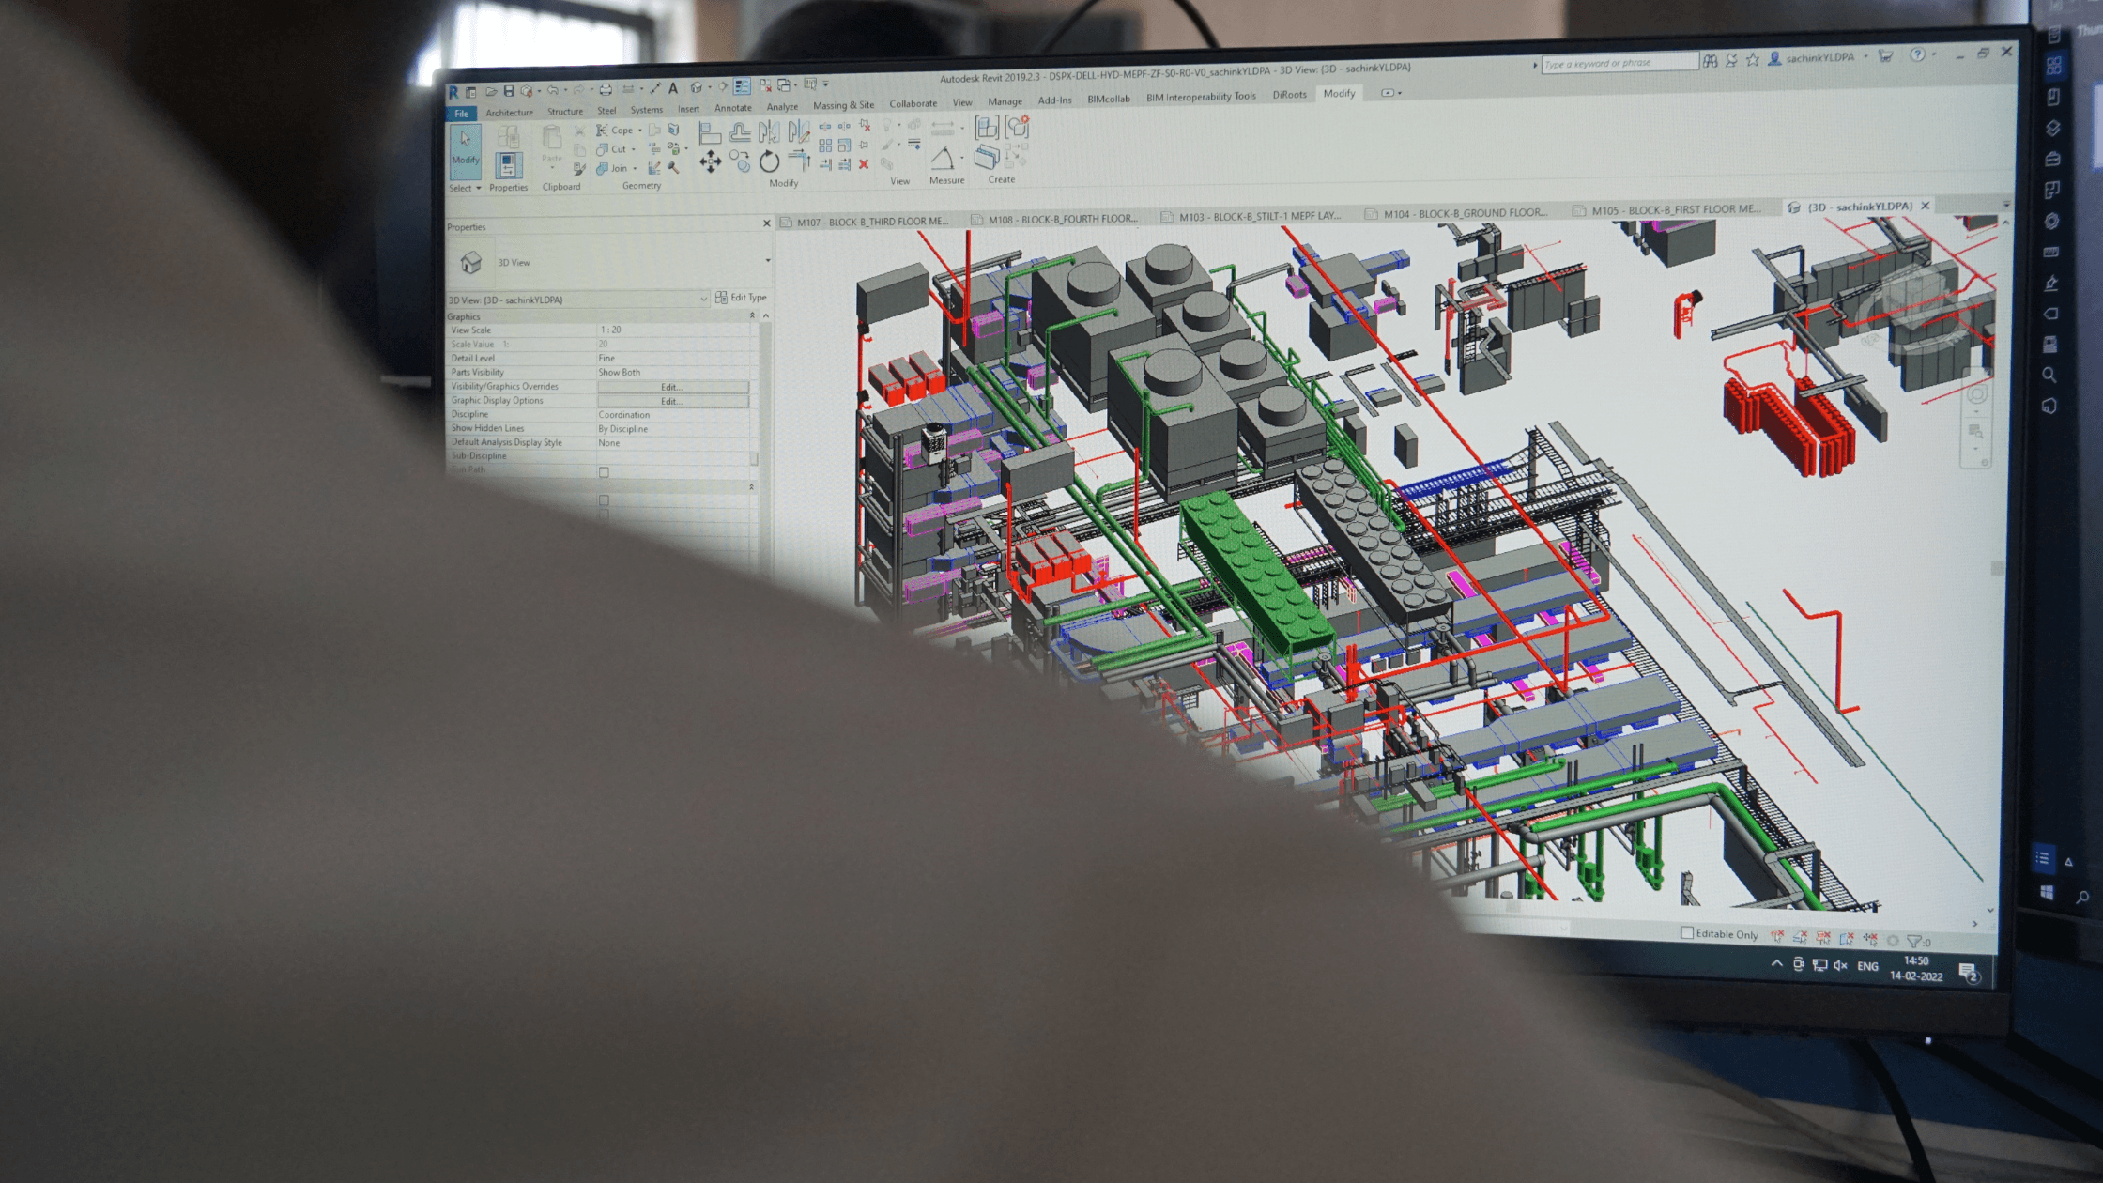Tick the Editable Only checkbox

click(x=1687, y=933)
